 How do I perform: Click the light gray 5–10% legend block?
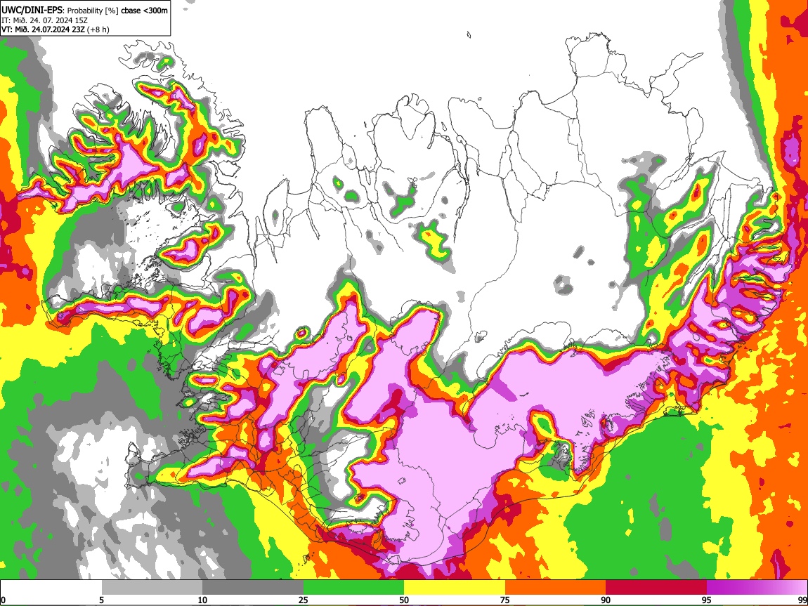click(152, 588)
